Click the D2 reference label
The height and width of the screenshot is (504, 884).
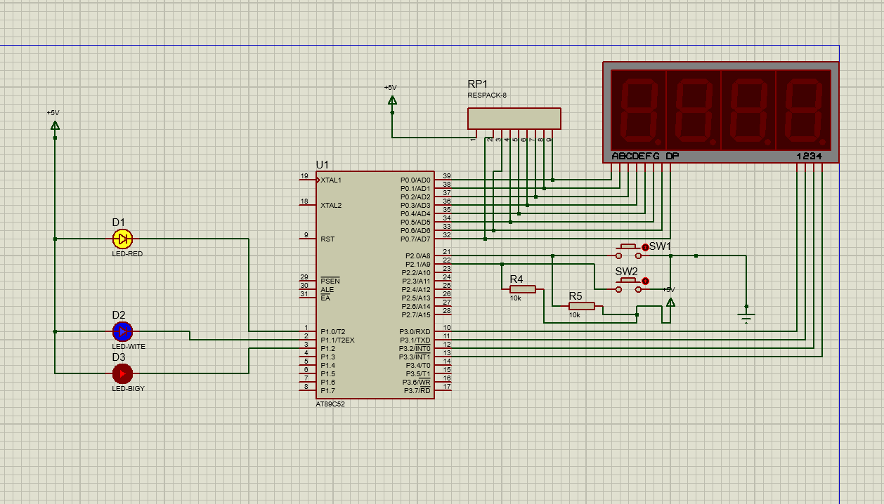click(118, 315)
